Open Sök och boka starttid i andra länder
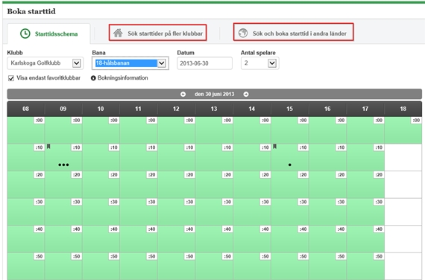425x280 pixels. click(x=294, y=32)
